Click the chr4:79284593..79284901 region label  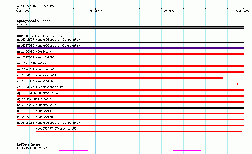pyautogui.click(x=37, y=6)
